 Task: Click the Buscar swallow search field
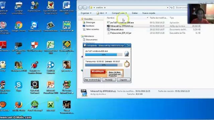tap(181, 7)
